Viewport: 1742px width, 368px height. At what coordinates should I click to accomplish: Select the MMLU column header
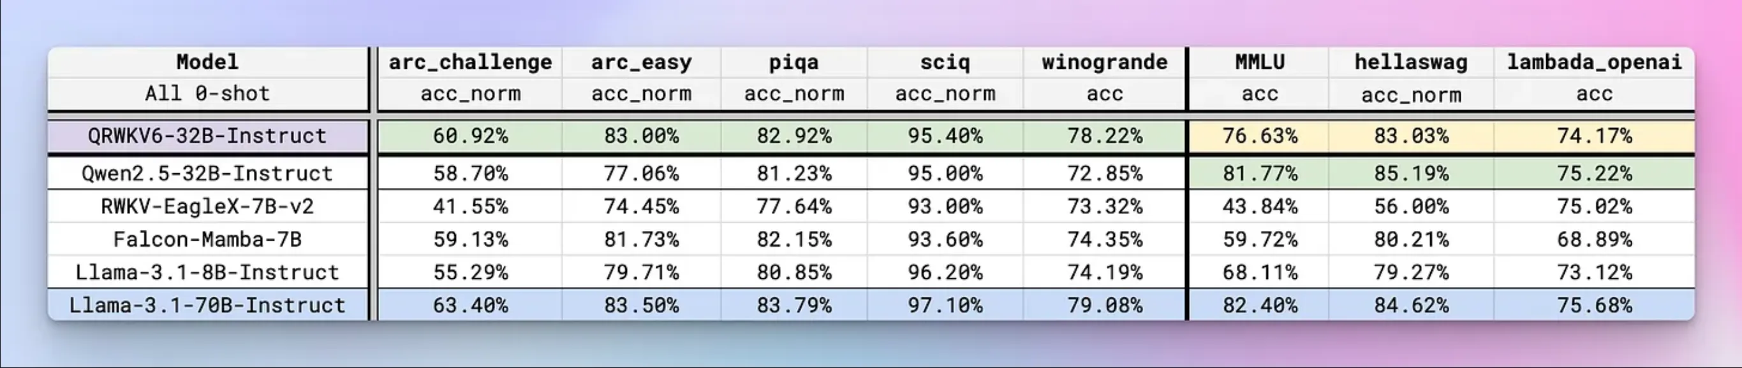point(1259,63)
